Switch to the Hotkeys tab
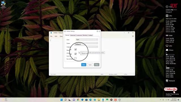 coord(90,35)
